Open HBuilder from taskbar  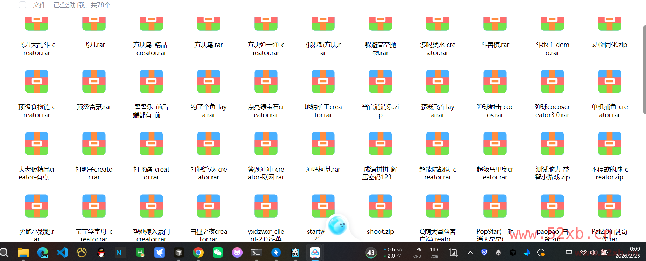(140, 252)
